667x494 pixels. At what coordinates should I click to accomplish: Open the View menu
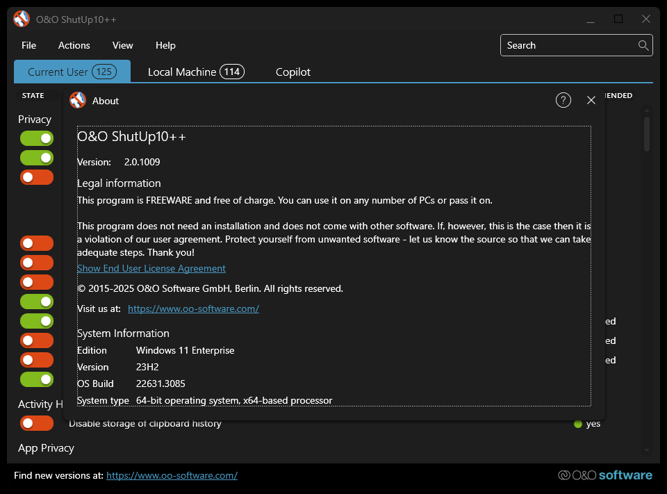122,45
